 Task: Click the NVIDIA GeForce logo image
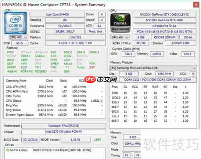click(x=120, y=23)
